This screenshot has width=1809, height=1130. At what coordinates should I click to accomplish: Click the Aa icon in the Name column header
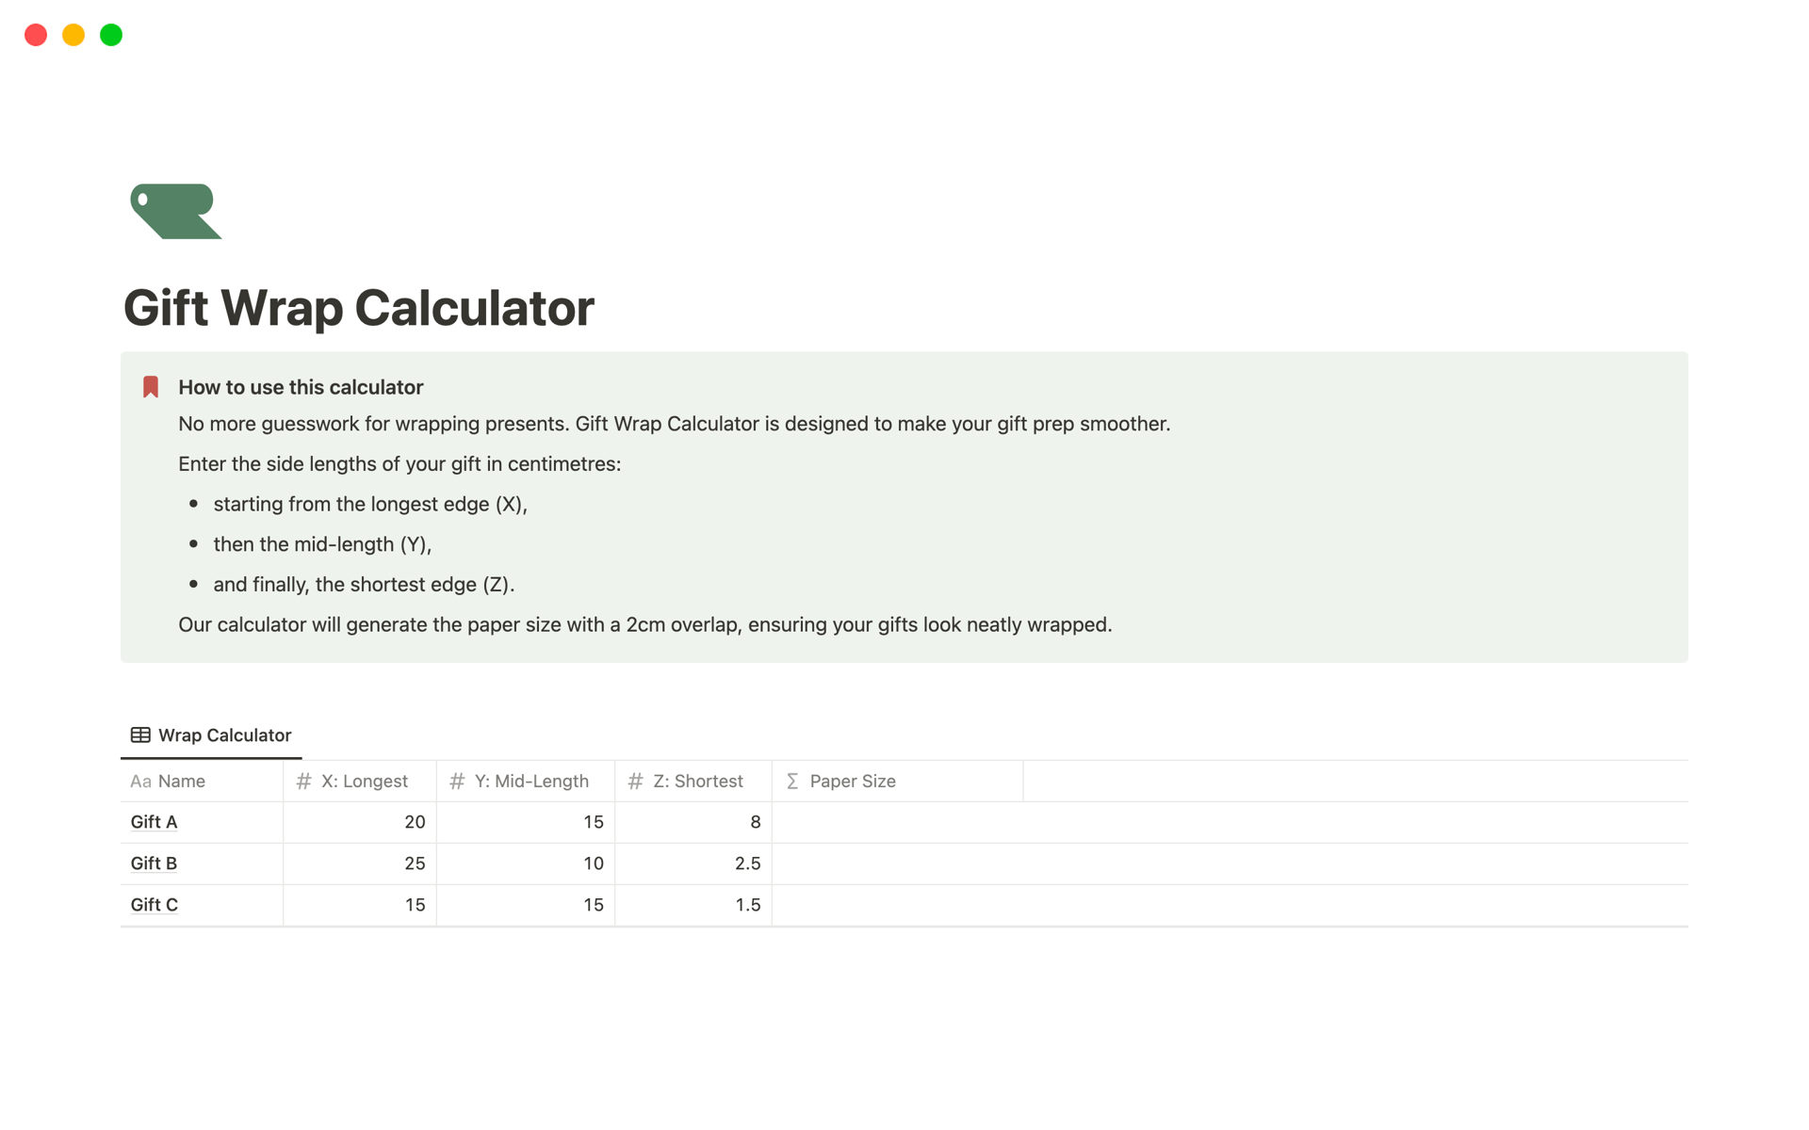click(140, 781)
